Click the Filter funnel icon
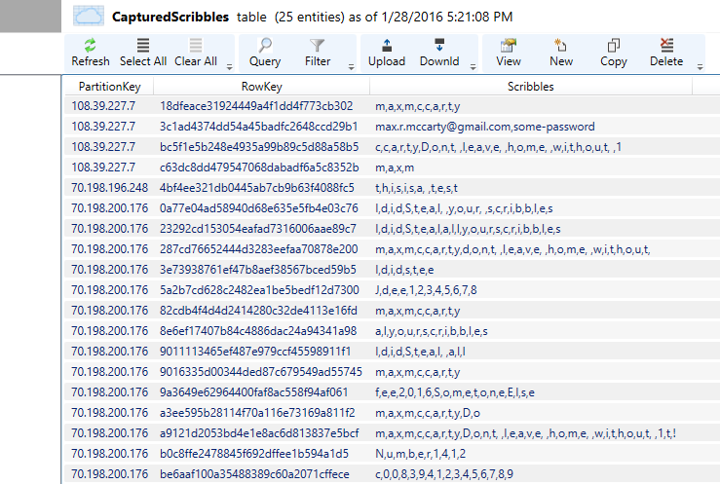This screenshot has width=720, height=484. [x=318, y=46]
